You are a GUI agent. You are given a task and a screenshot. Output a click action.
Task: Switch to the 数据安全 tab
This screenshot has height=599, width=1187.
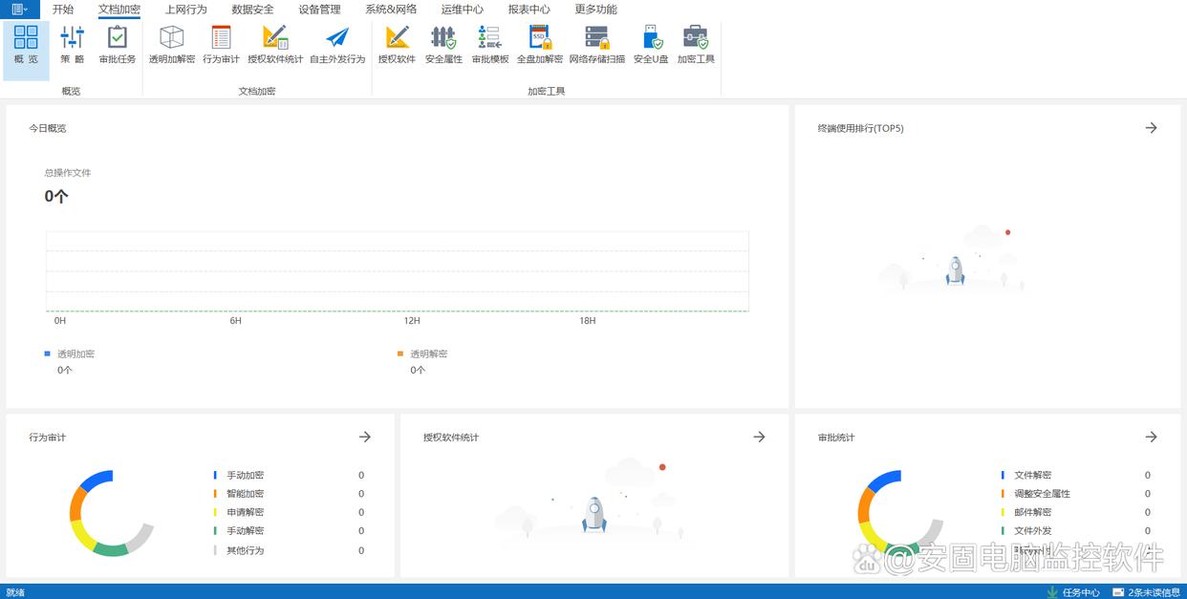click(252, 10)
